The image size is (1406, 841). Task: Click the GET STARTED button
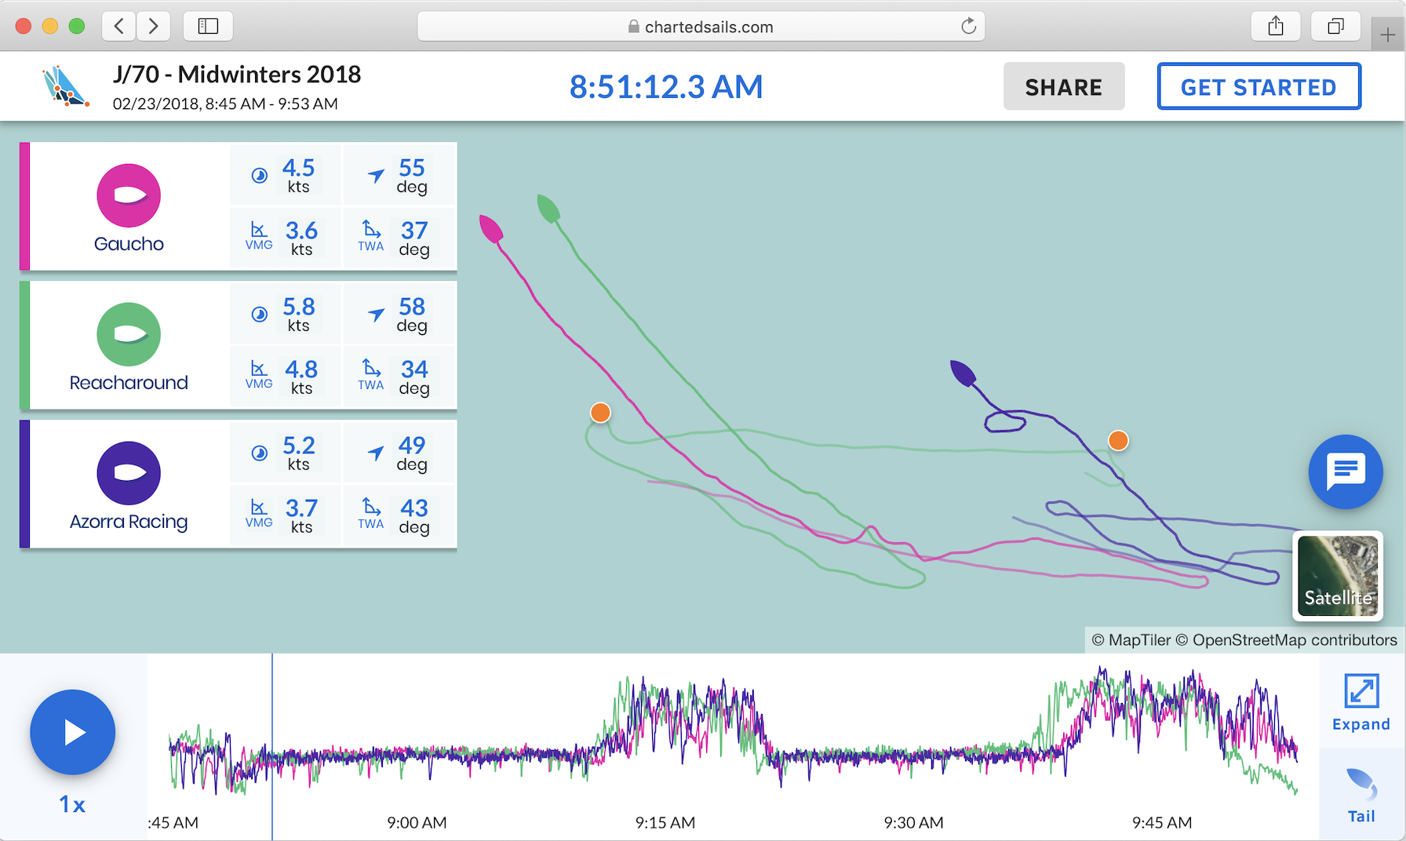pos(1258,87)
